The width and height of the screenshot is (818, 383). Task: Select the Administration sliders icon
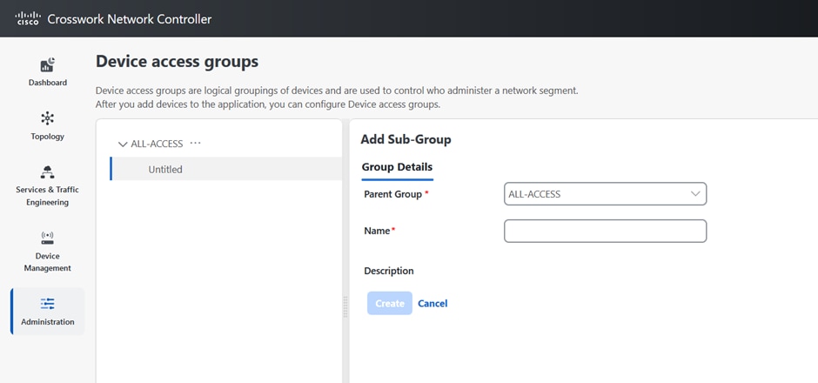click(x=48, y=304)
